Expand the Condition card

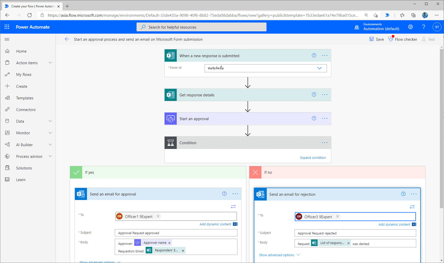tap(313, 157)
